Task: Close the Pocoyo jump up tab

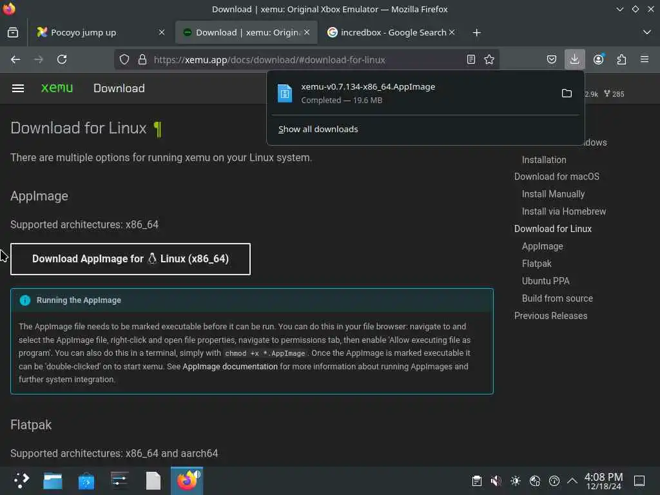Action: (x=162, y=32)
